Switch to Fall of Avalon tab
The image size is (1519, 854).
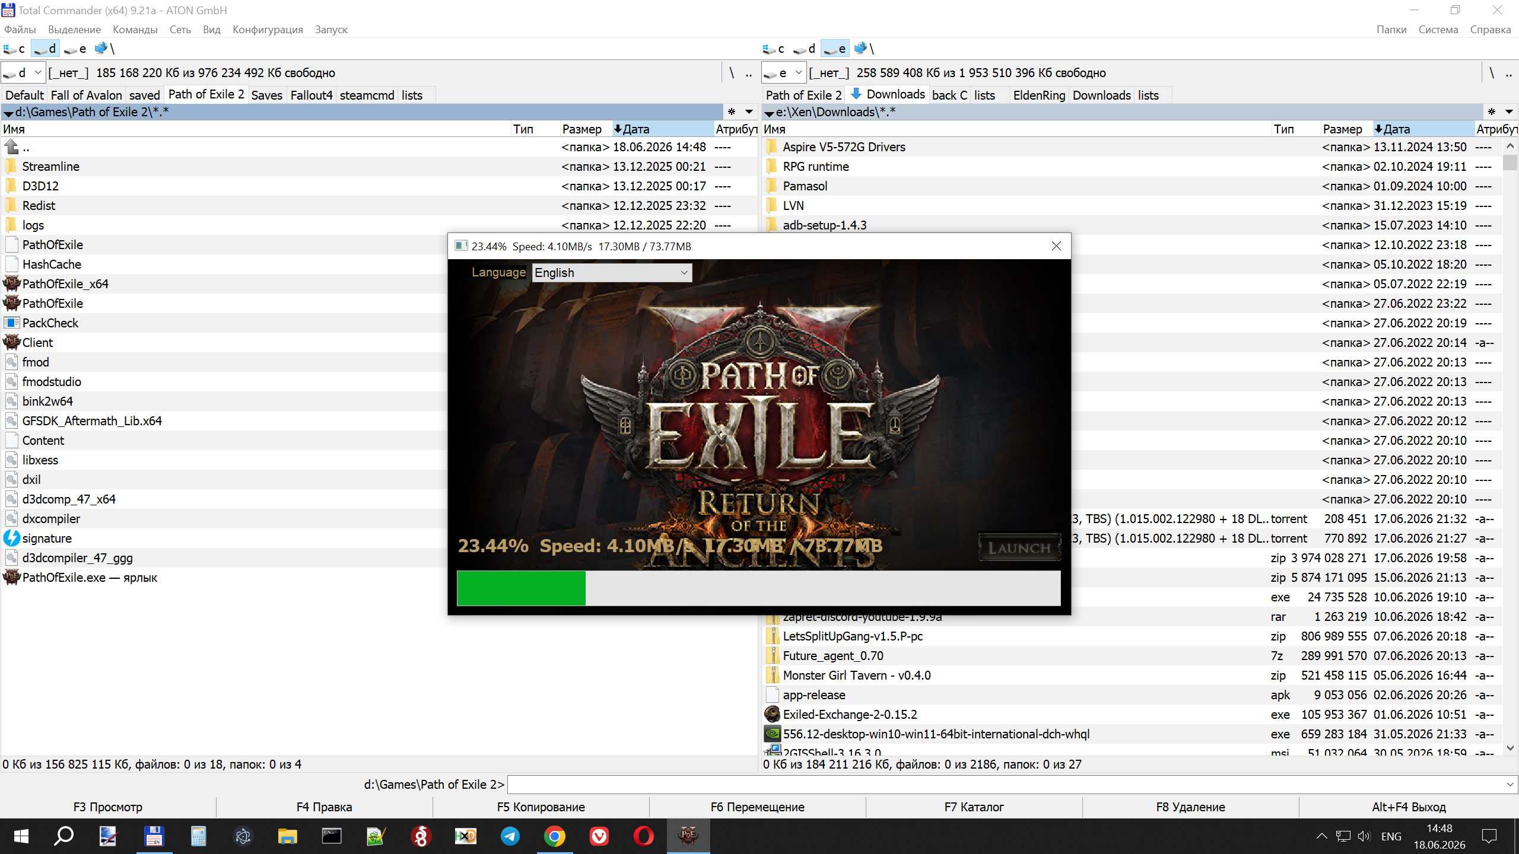tap(86, 95)
